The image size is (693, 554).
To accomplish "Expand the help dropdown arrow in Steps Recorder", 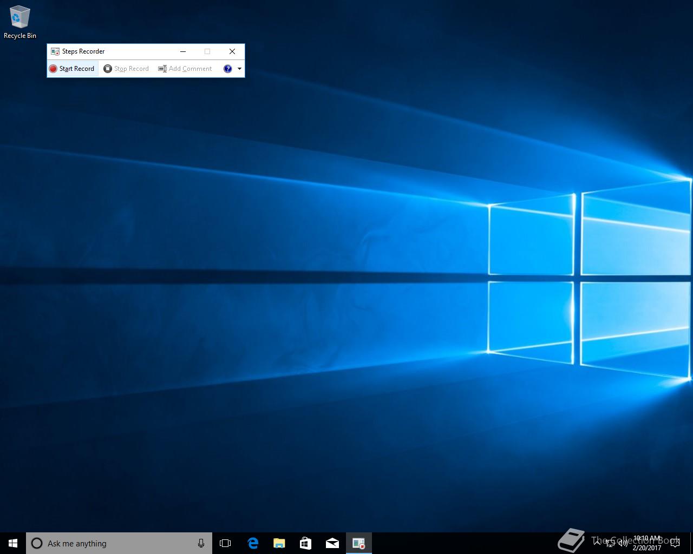I will pyautogui.click(x=239, y=69).
